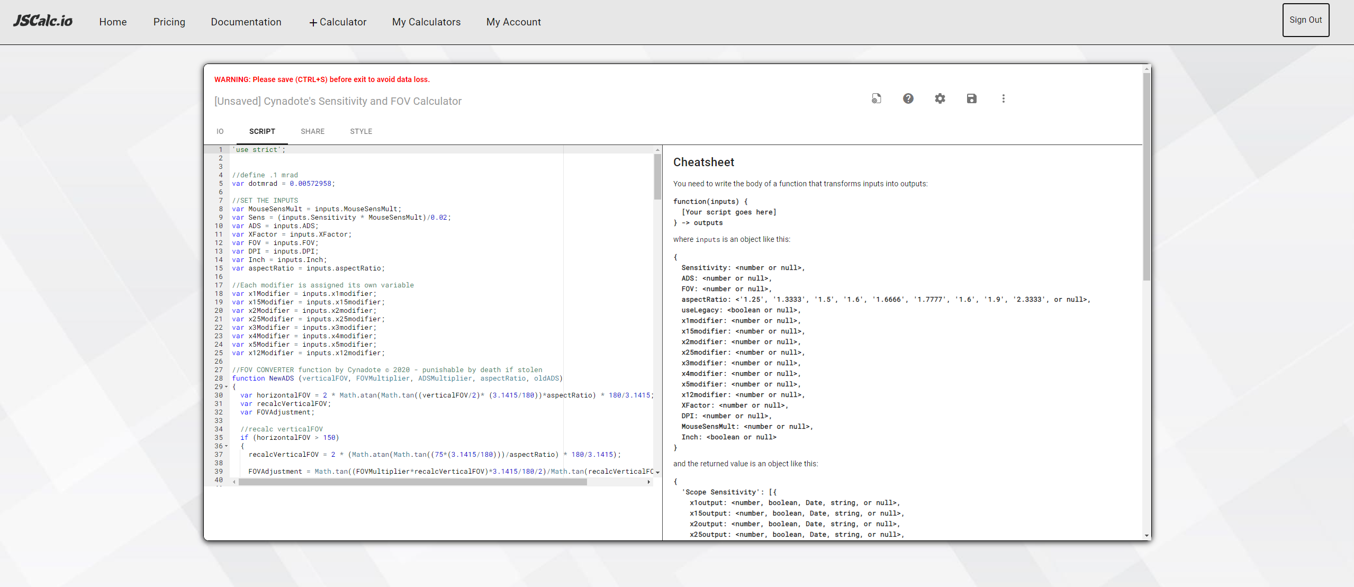Open Documentation link

(x=246, y=22)
